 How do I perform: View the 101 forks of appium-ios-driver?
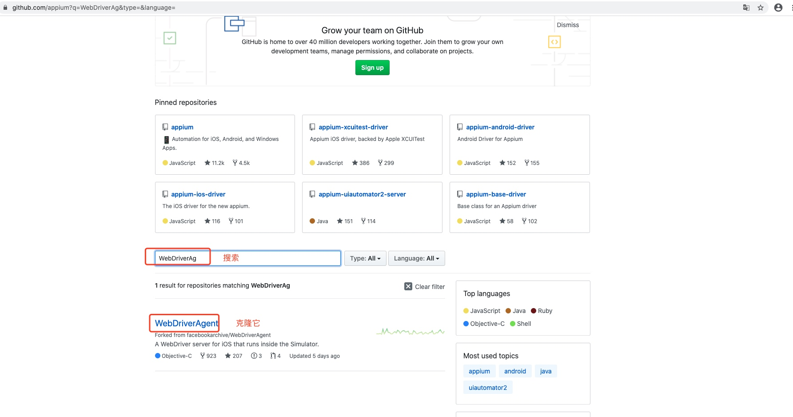pos(236,221)
